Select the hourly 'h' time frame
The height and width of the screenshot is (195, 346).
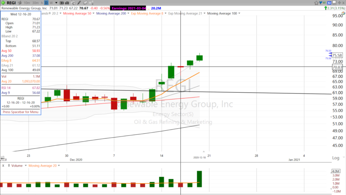coord(42,3)
